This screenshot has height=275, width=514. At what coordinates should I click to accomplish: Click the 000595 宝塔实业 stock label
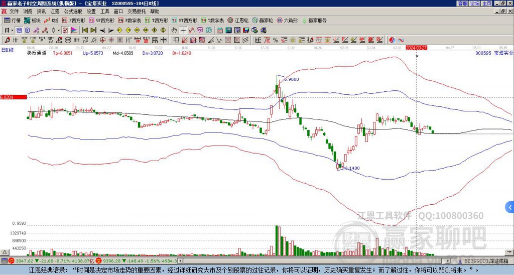[x=494, y=53]
